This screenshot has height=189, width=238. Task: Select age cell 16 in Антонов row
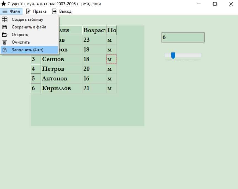94,79
